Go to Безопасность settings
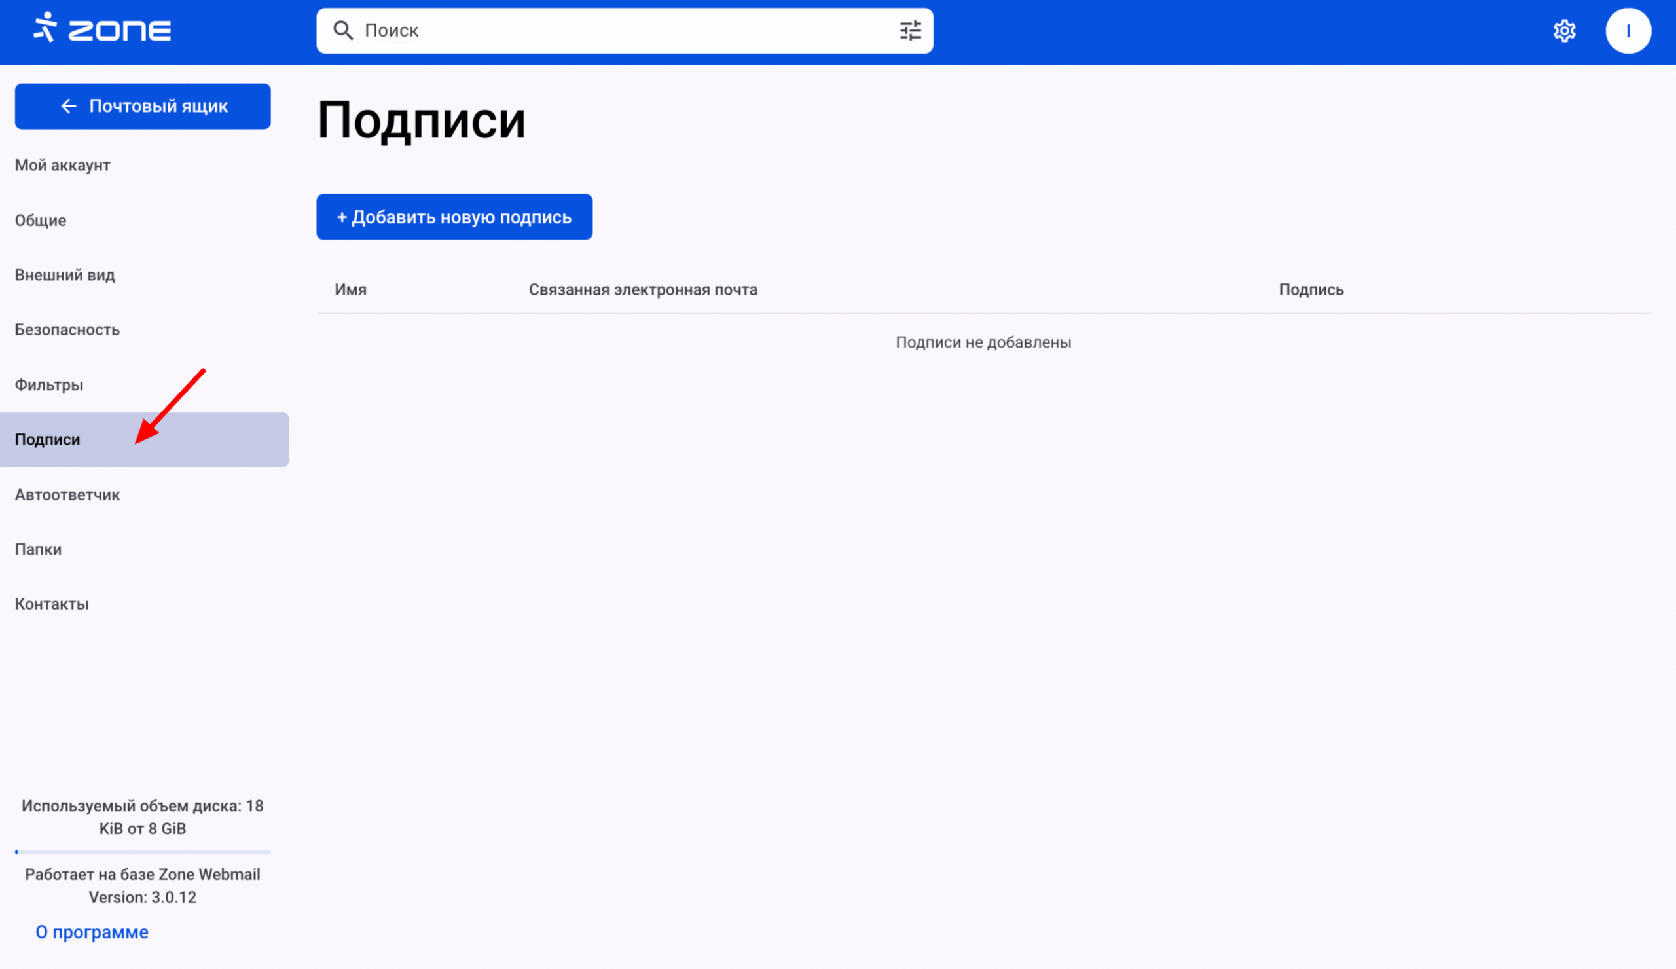Viewport: 1676px width, 969px height. point(67,330)
